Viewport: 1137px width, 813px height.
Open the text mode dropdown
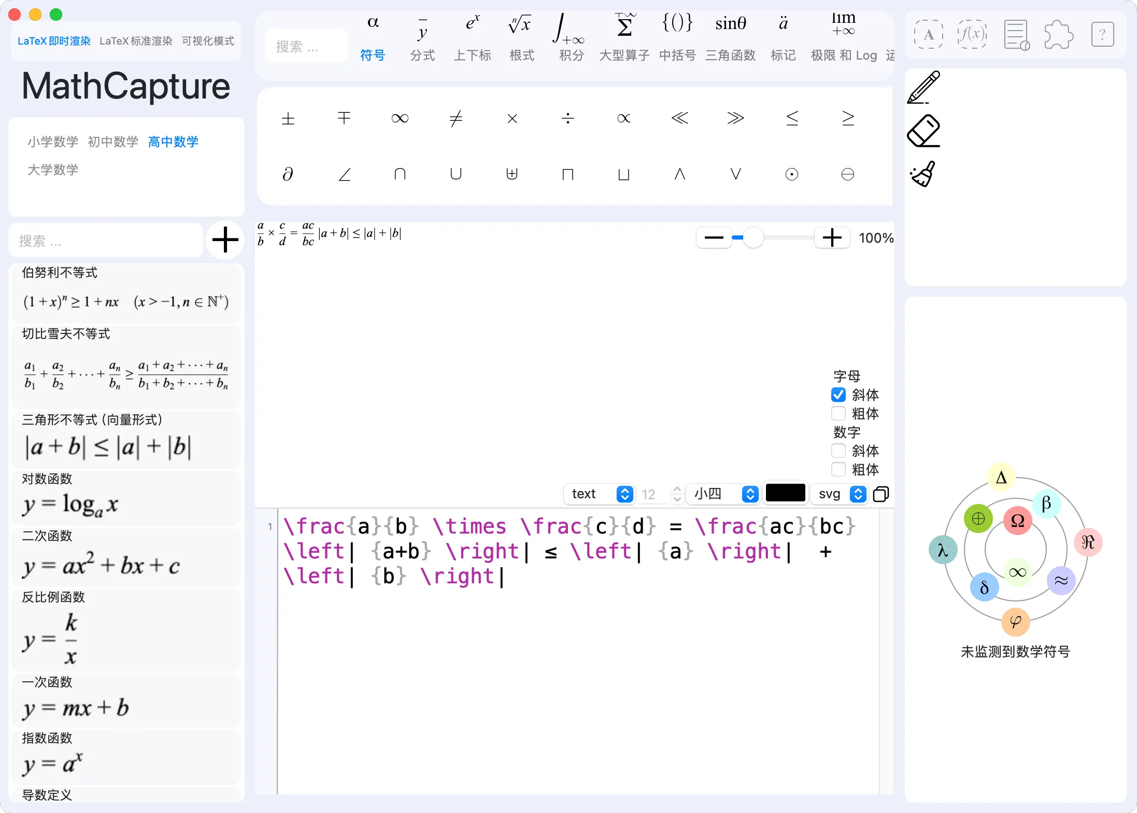coord(599,494)
